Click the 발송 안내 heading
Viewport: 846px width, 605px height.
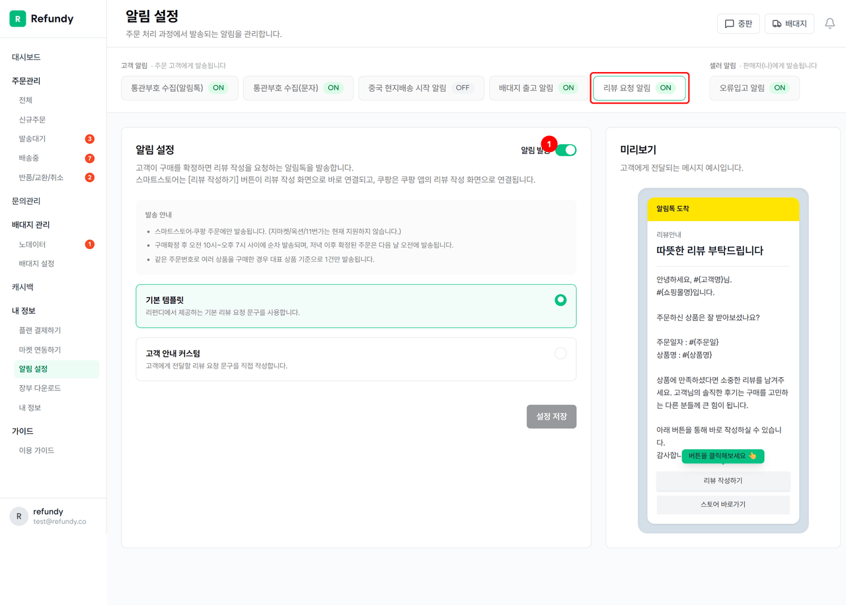[x=159, y=215]
